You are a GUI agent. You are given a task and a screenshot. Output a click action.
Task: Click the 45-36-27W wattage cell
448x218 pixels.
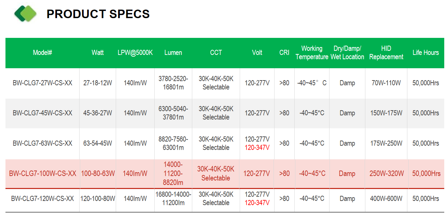tap(98, 113)
